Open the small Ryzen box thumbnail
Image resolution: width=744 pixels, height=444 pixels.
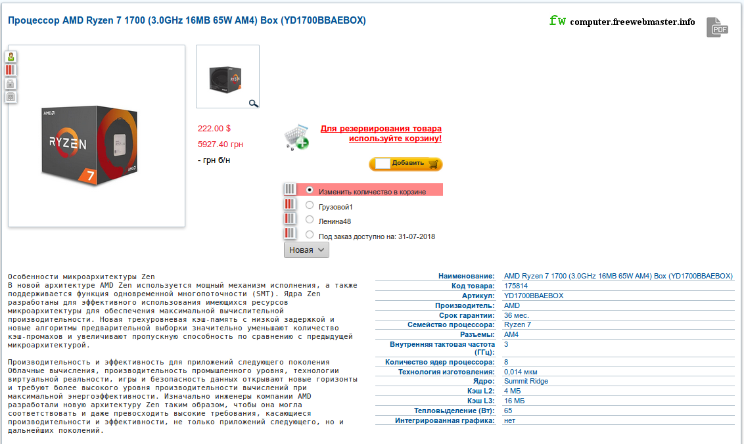pyautogui.click(x=228, y=76)
